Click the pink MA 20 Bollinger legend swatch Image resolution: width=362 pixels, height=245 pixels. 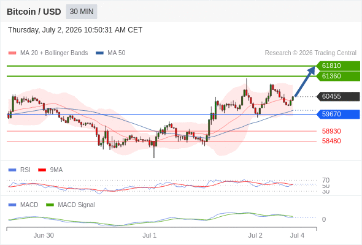click(x=12, y=53)
